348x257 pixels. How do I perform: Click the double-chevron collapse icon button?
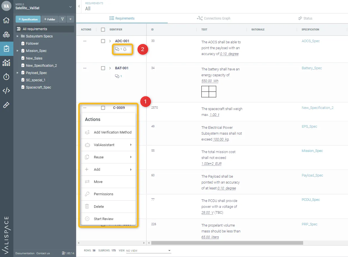point(70,19)
